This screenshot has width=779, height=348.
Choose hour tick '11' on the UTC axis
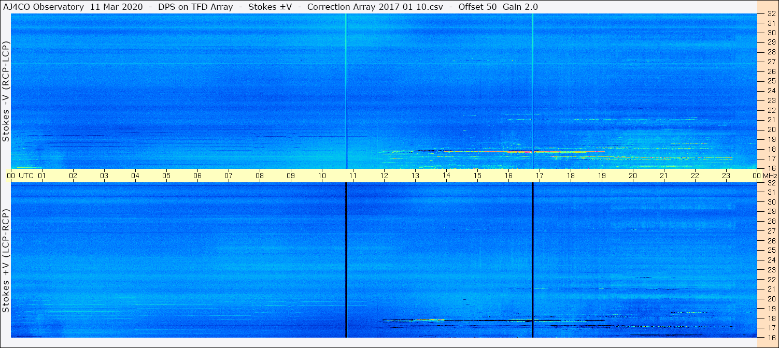point(353,176)
